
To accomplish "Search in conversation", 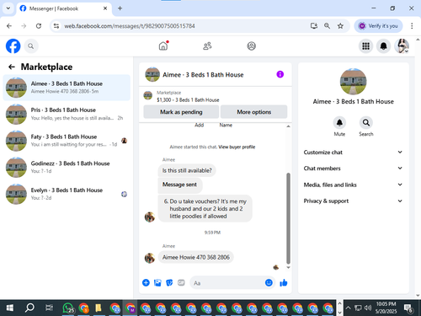I will 366,123.
